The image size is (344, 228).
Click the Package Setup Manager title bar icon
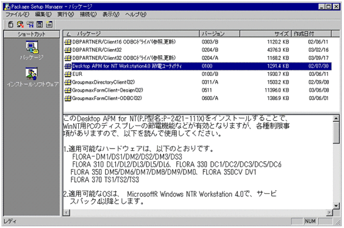pyautogui.click(x=7, y=7)
